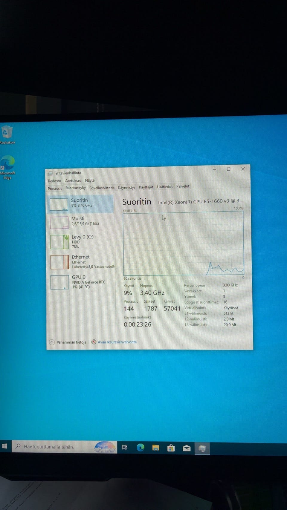
Task: Minimize the Task Manager window
Action: click(214, 169)
